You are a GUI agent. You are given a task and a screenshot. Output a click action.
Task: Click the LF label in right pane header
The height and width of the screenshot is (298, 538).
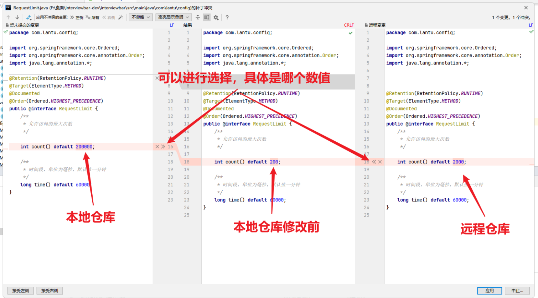click(531, 25)
